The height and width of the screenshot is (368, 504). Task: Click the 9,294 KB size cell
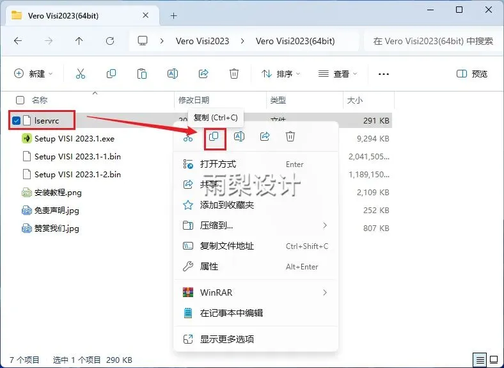pyautogui.click(x=373, y=139)
